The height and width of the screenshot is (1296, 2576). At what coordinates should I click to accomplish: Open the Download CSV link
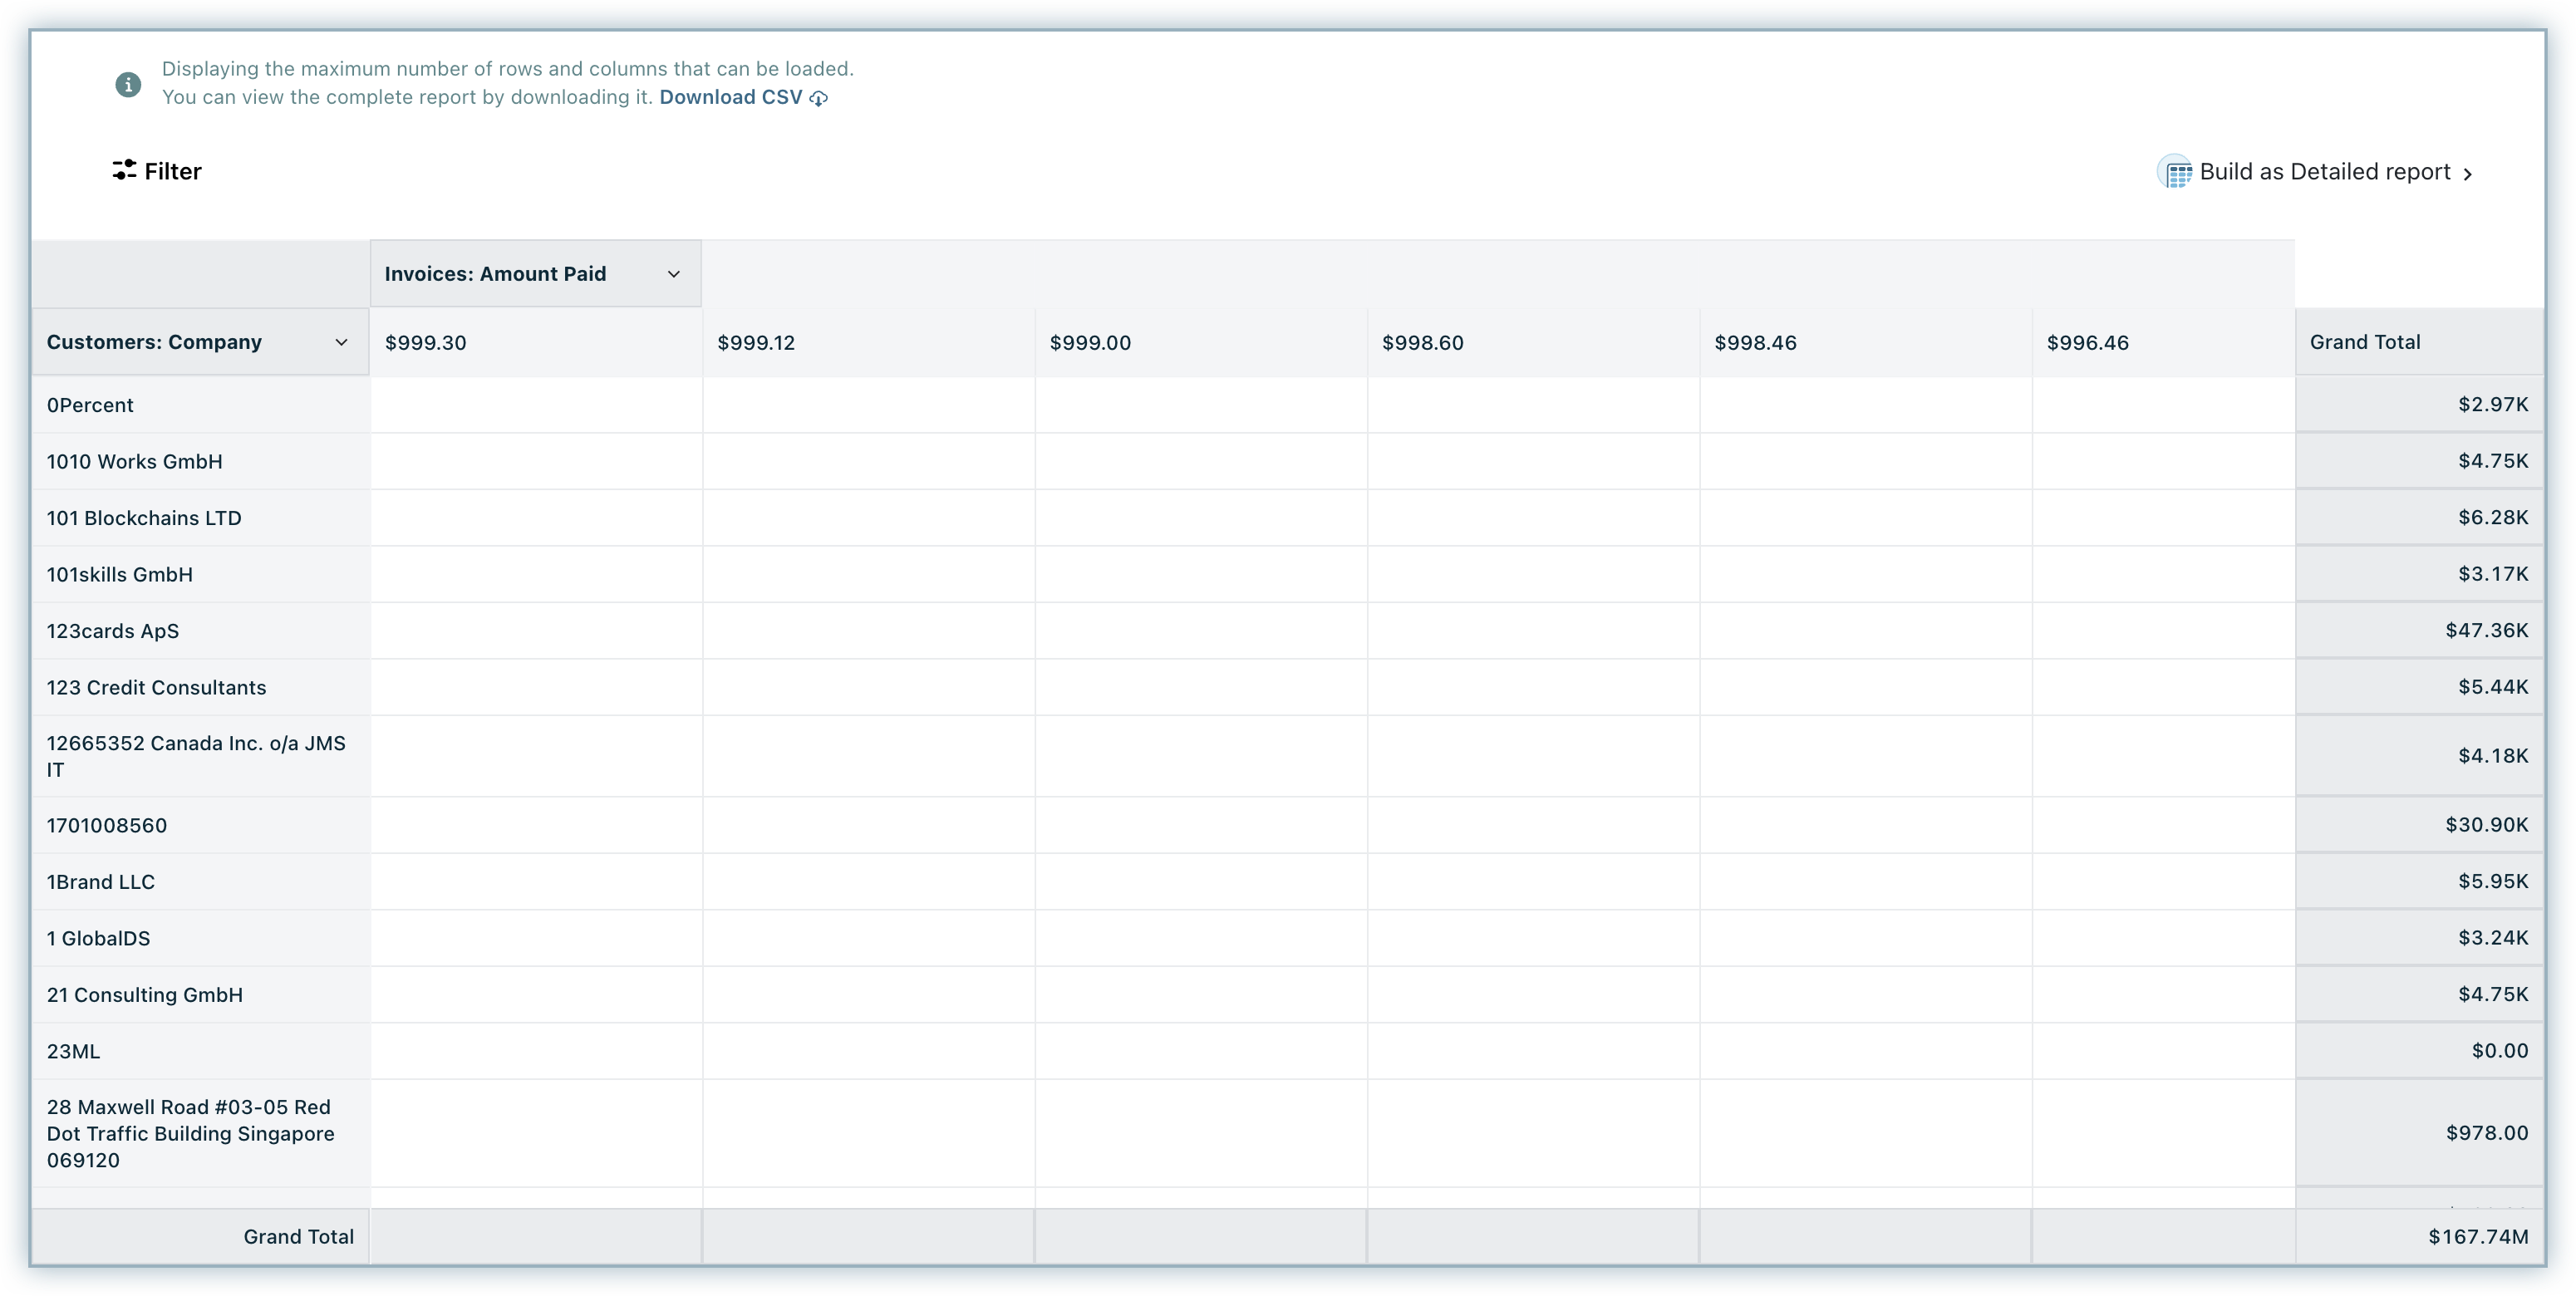pyautogui.click(x=730, y=97)
